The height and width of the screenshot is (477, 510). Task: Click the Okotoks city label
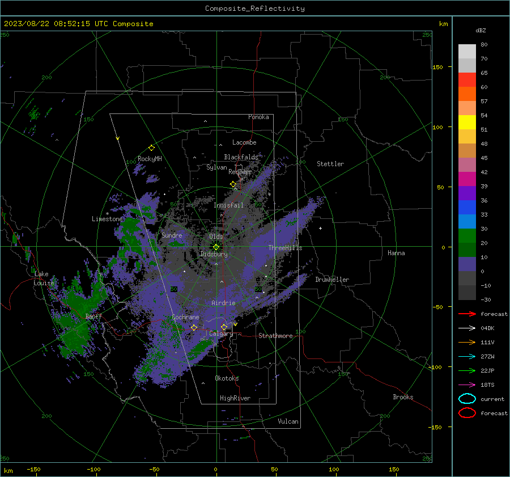(227, 378)
